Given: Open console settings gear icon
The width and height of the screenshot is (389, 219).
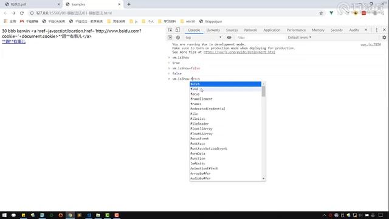Looking at the screenshot, I should (384, 38).
